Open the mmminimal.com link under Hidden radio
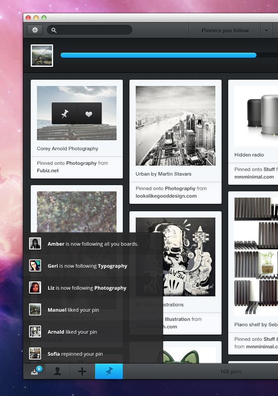 click(x=254, y=177)
